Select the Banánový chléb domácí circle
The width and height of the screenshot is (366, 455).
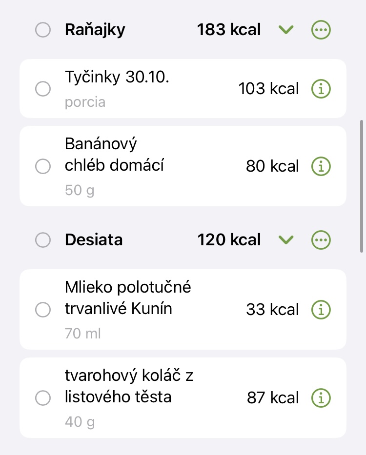tap(43, 166)
